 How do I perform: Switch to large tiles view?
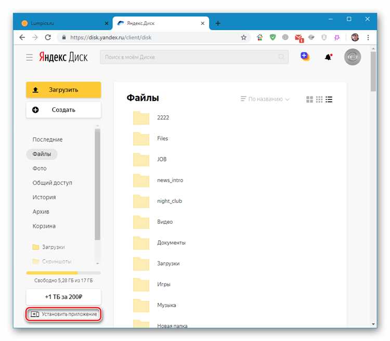(x=310, y=99)
